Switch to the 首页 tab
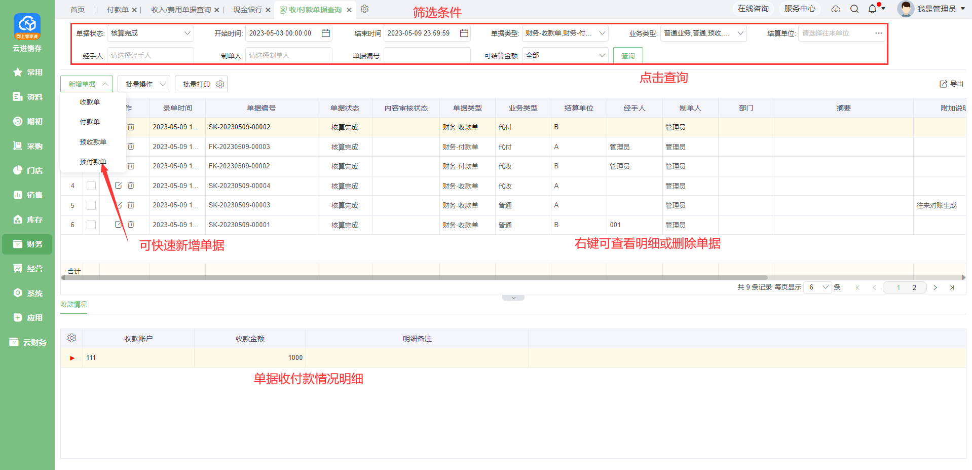Screen dimensions: 972x470 click(78, 10)
